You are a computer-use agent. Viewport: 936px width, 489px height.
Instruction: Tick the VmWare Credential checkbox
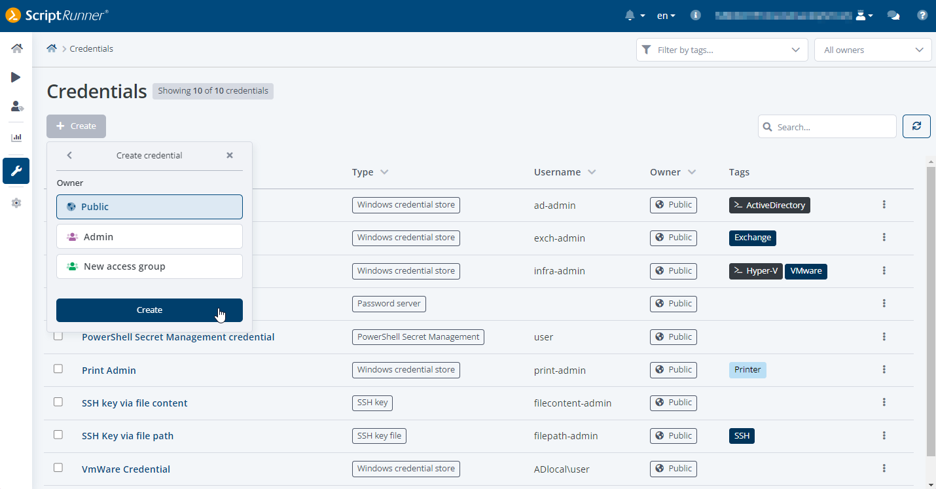58,468
